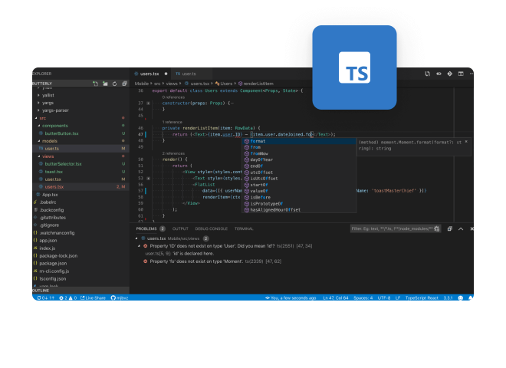This screenshot has width=506, height=368.
Task: Collapse the components folder in tree
Action: [x=38, y=125]
